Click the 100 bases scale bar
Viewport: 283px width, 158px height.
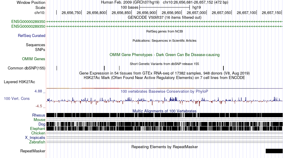coord(165,7)
